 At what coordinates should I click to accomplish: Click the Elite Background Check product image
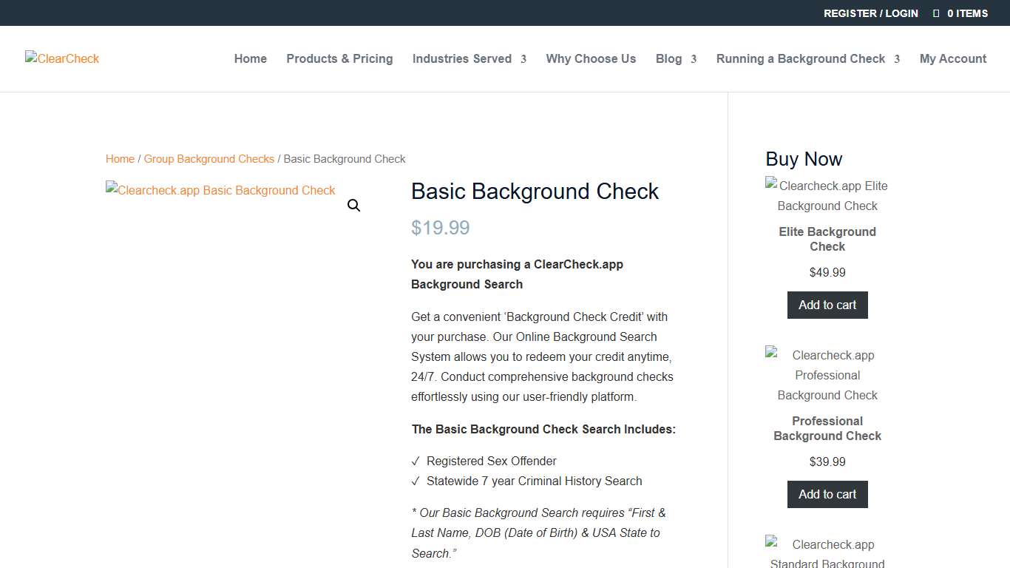click(827, 195)
